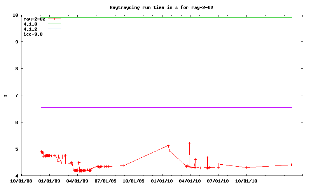This screenshot has height=186, width=311.
Task: Select the 07/01/10 x-axis date label
Action: point(218,181)
